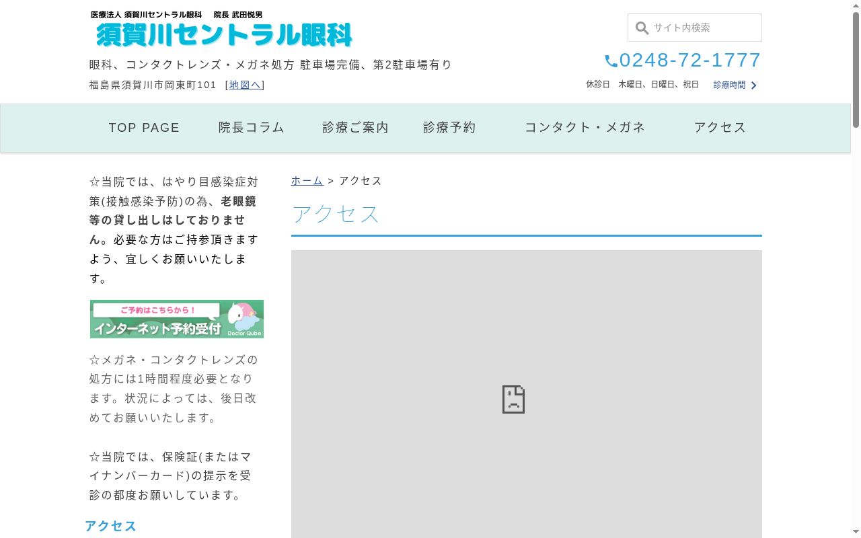861x538 pixels.
Task: Click the phone handset icon
Action: (611, 61)
